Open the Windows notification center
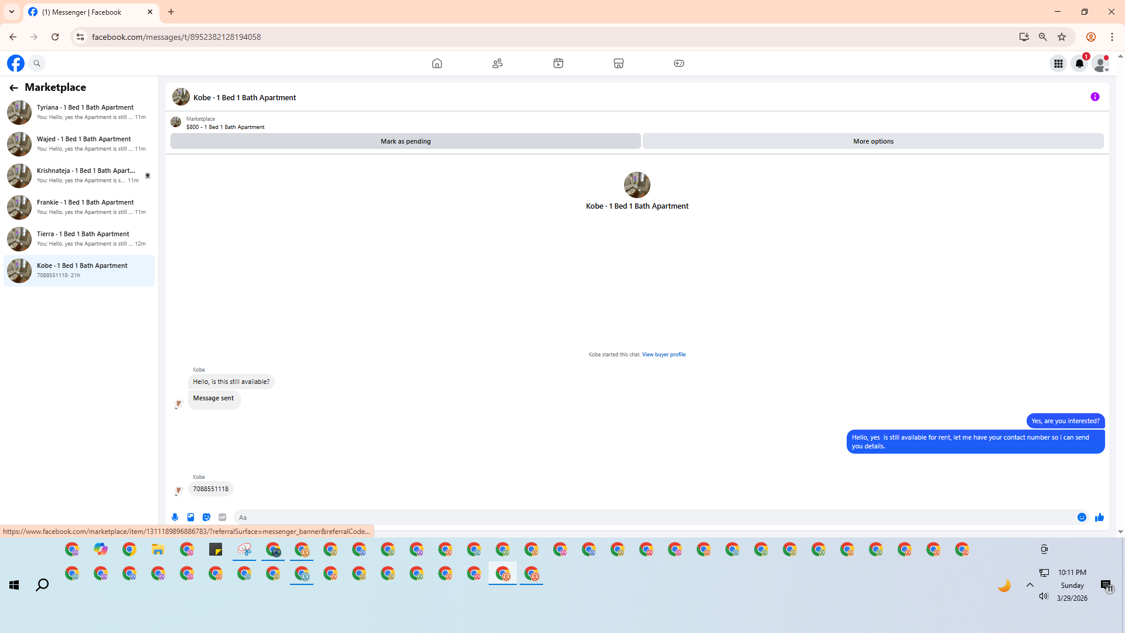Image resolution: width=1125 pixels, height=633 pixels. (x=1107, y=586)
